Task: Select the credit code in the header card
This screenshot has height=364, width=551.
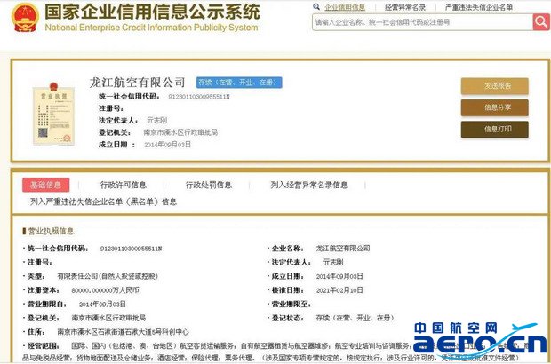Action: 199,97
